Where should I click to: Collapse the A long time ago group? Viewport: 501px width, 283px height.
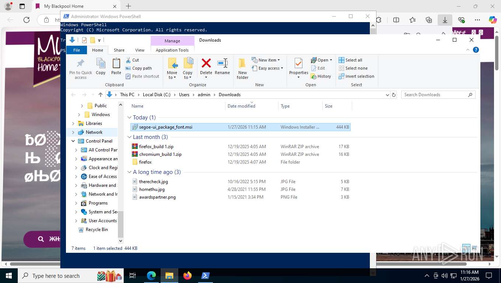(129, 172)
